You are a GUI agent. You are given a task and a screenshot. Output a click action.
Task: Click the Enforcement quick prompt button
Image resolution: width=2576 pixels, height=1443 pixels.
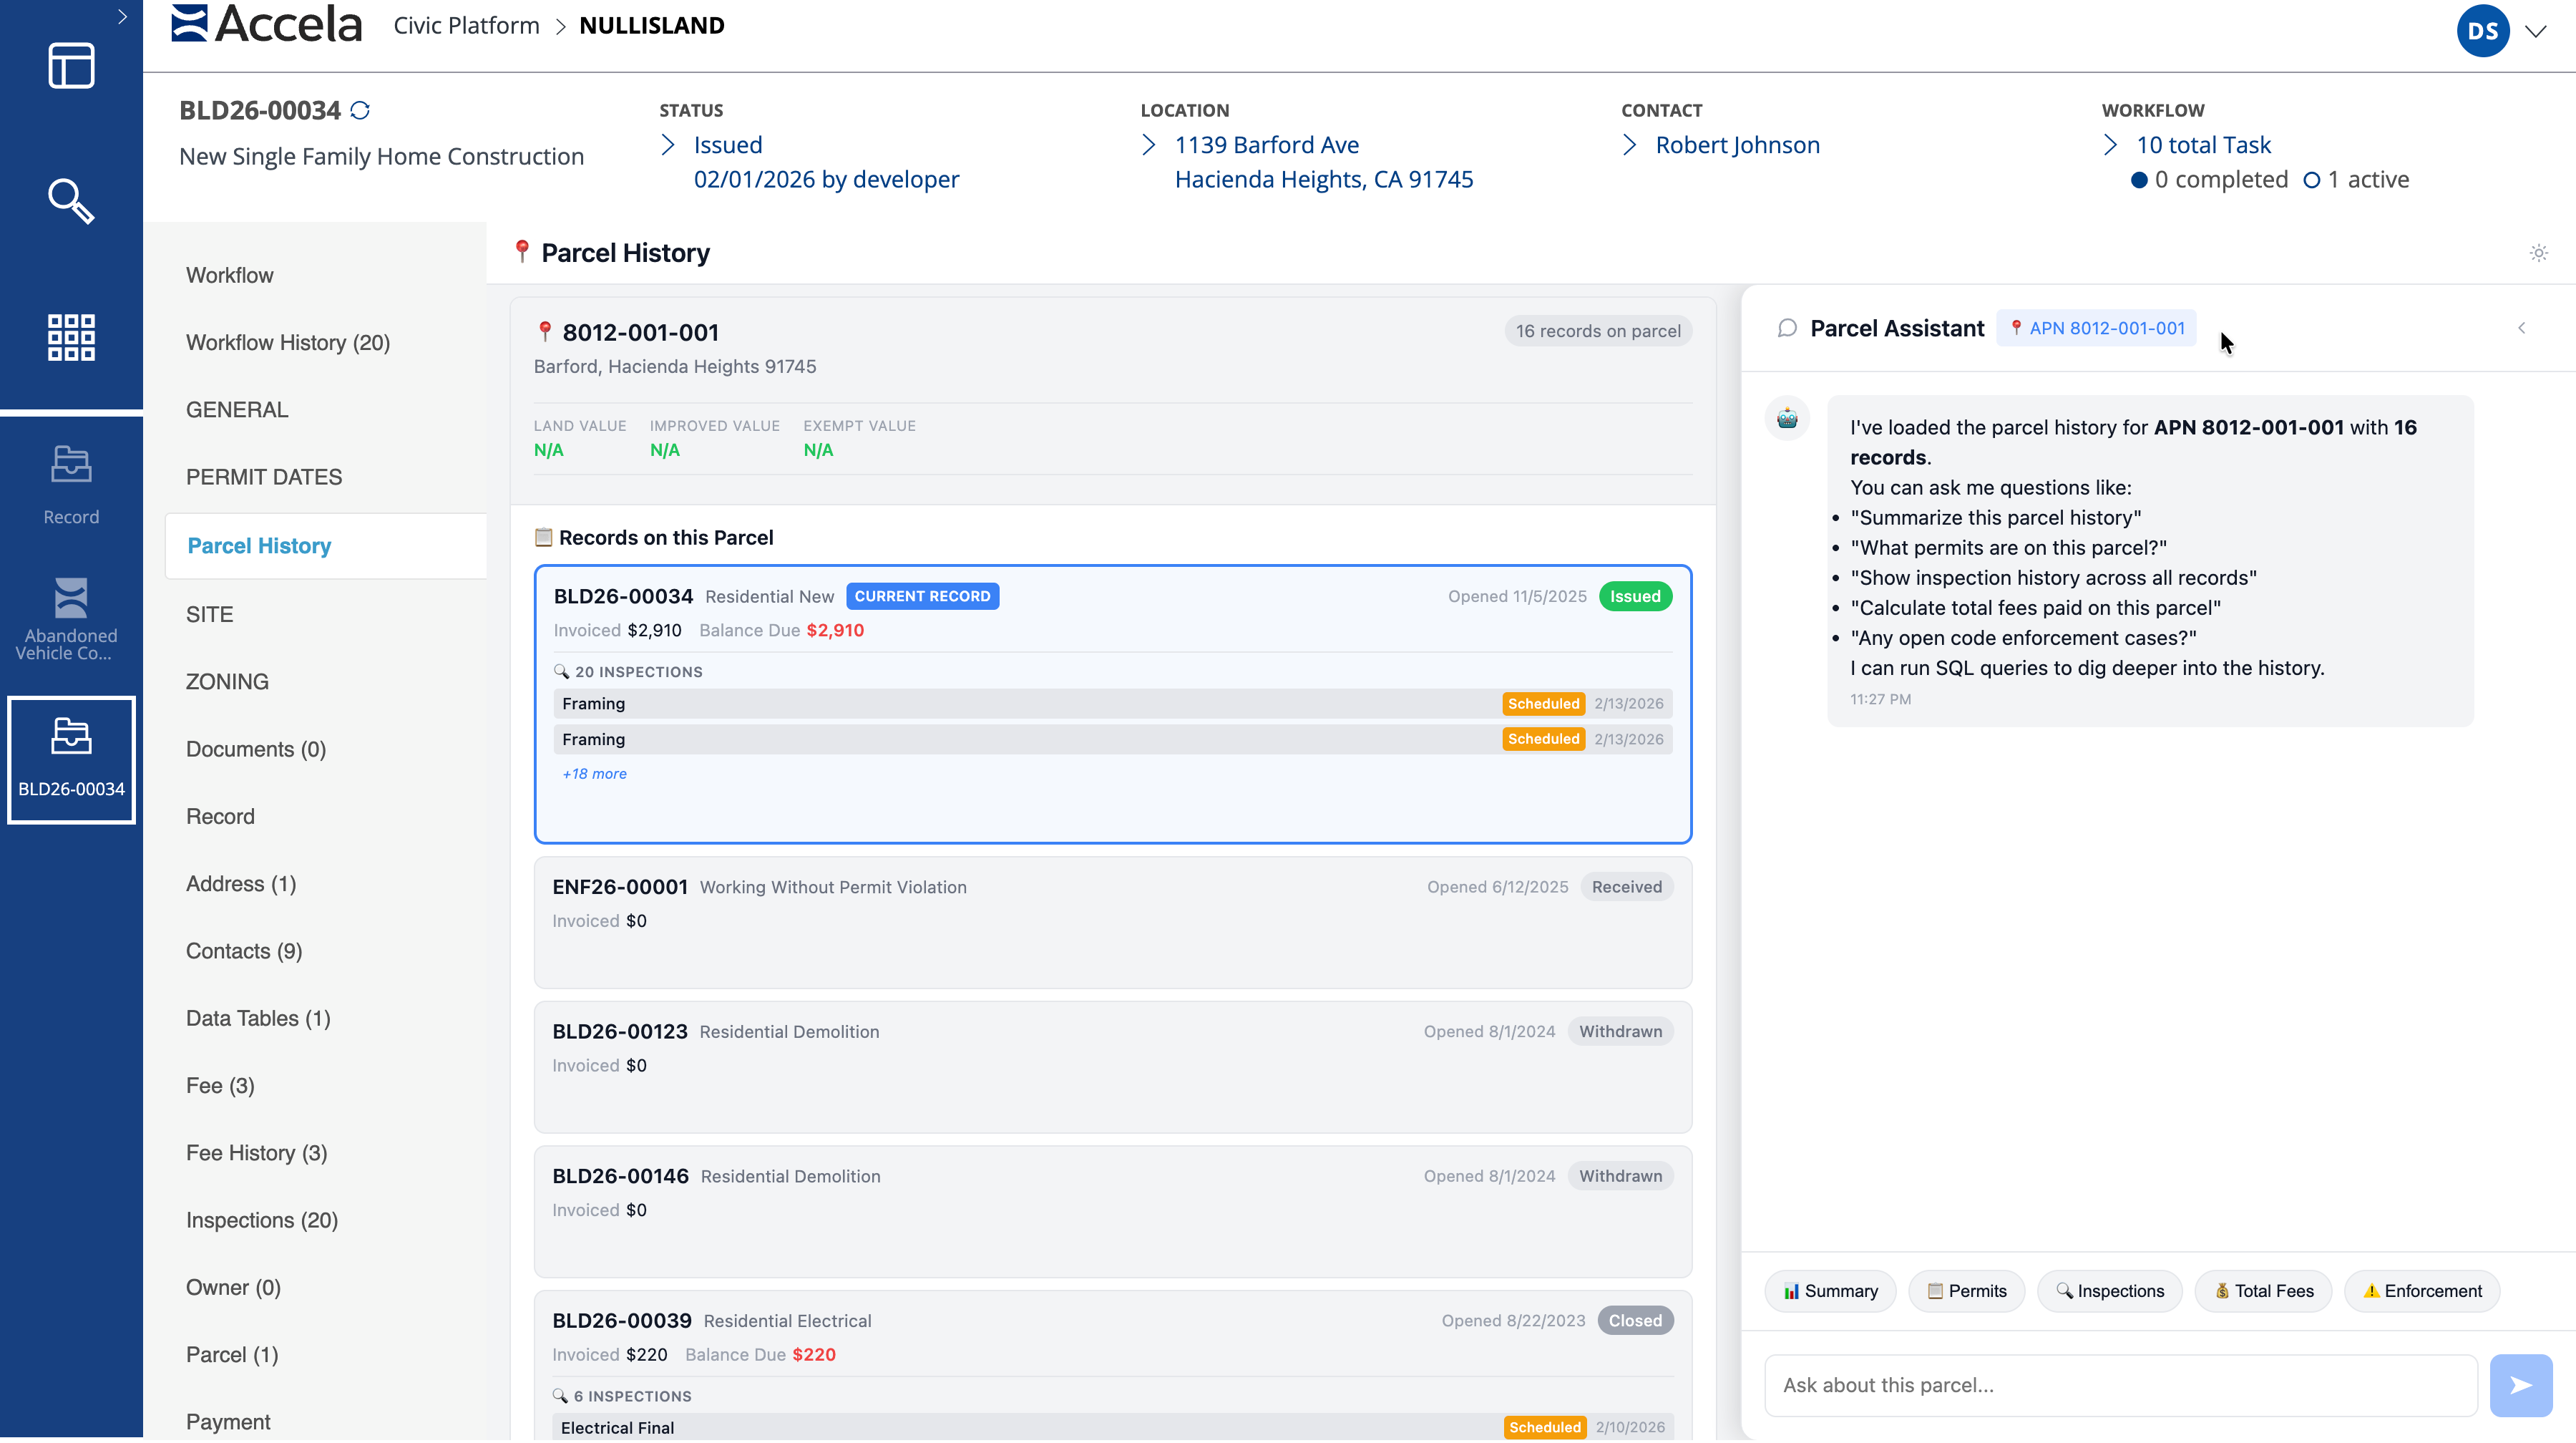point(2421,1292)
